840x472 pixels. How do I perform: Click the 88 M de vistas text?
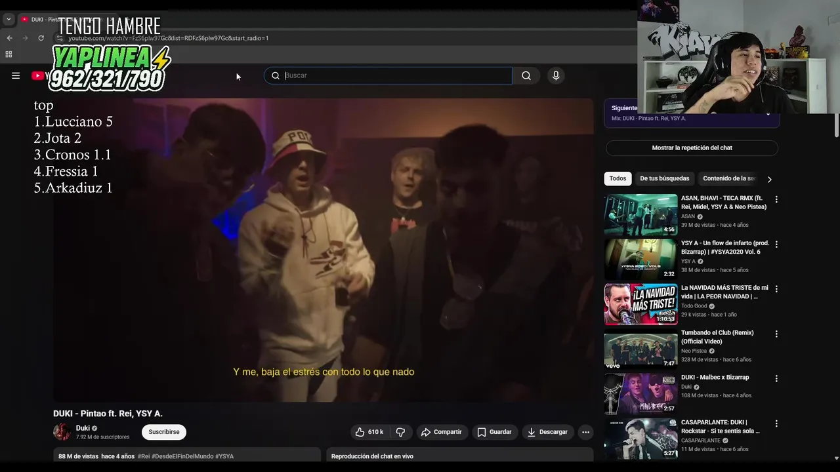(x=78, y=456)
